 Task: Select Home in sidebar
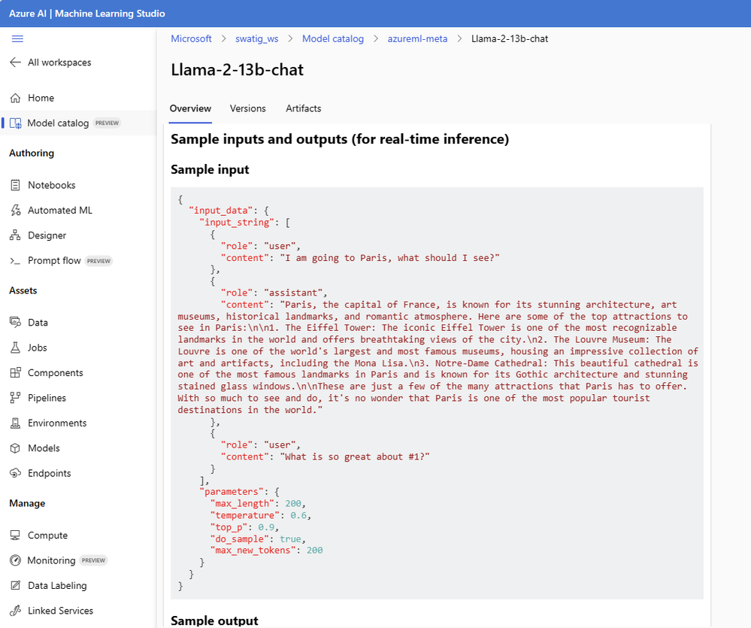pos(41,98)
